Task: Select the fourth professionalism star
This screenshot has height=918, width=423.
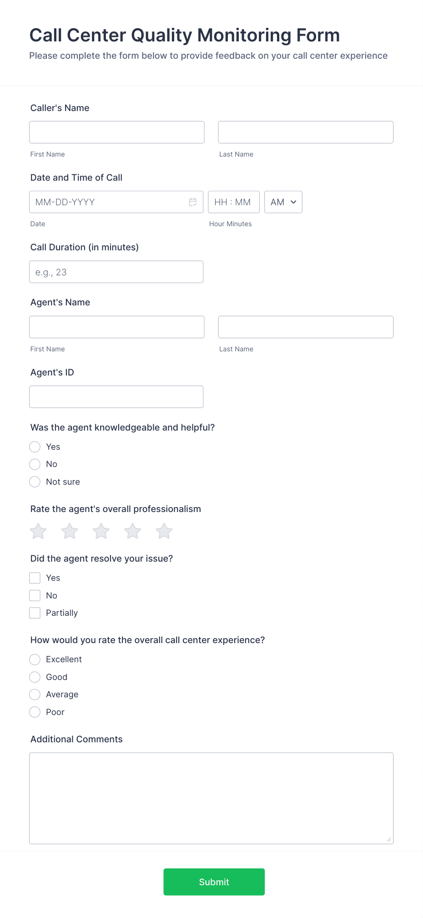Action: [132, 531]
